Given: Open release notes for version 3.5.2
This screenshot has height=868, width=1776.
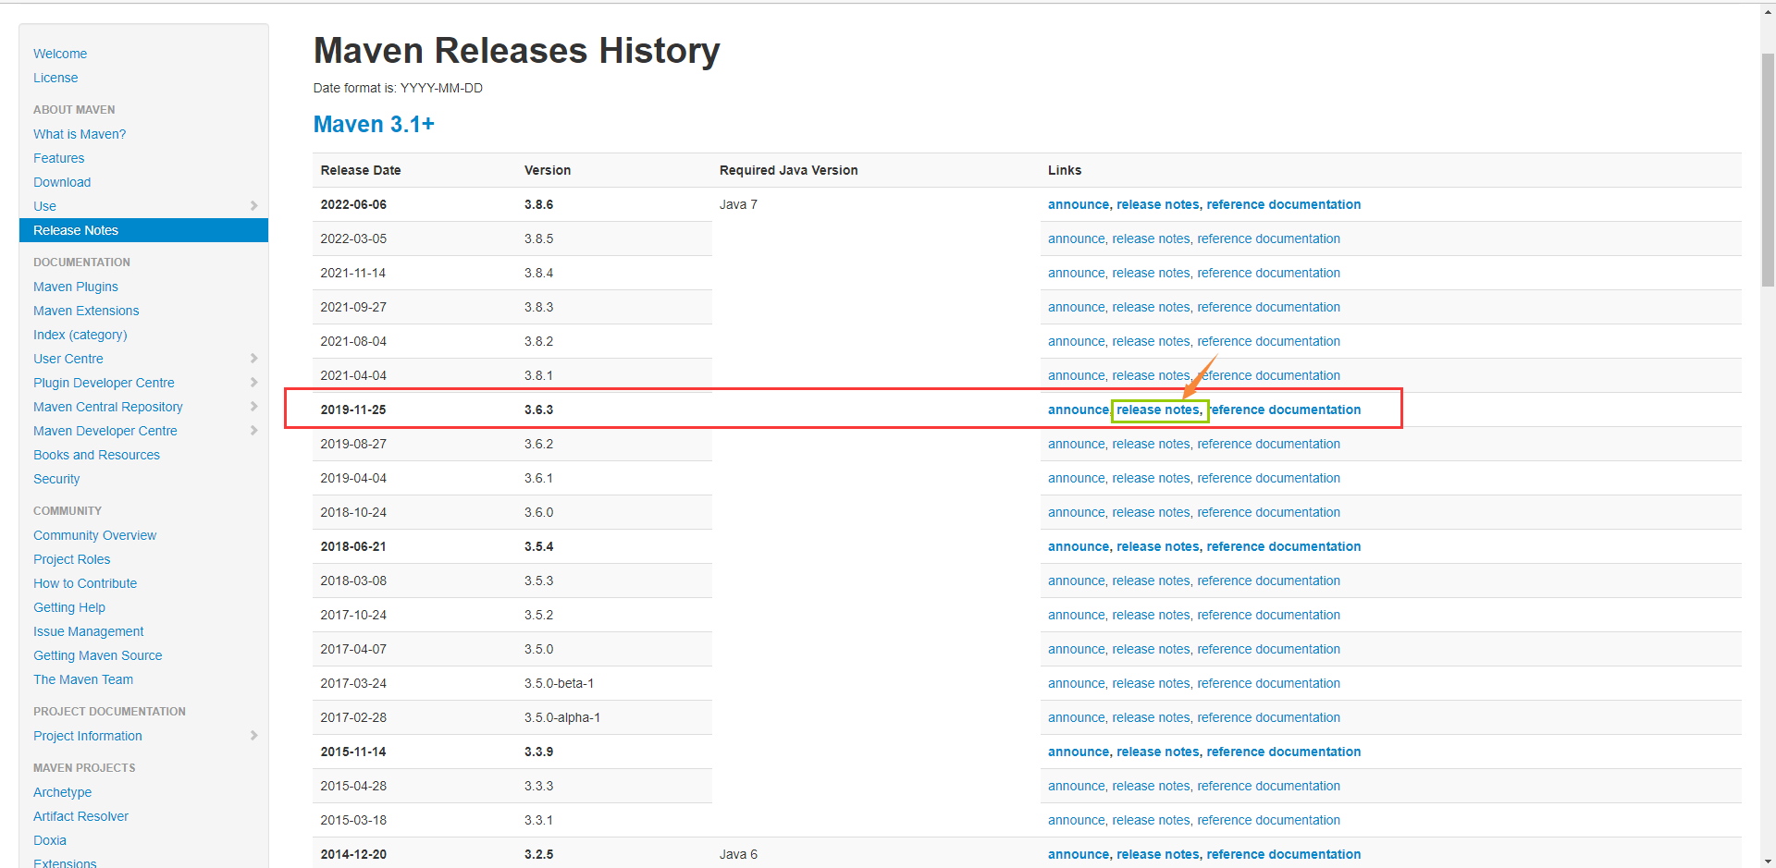Looking at the screenshot, I should pyautogui.click(x=1151, y=615).
